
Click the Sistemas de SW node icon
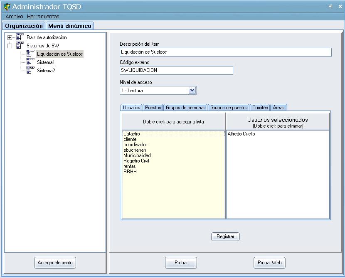[20, 46]
